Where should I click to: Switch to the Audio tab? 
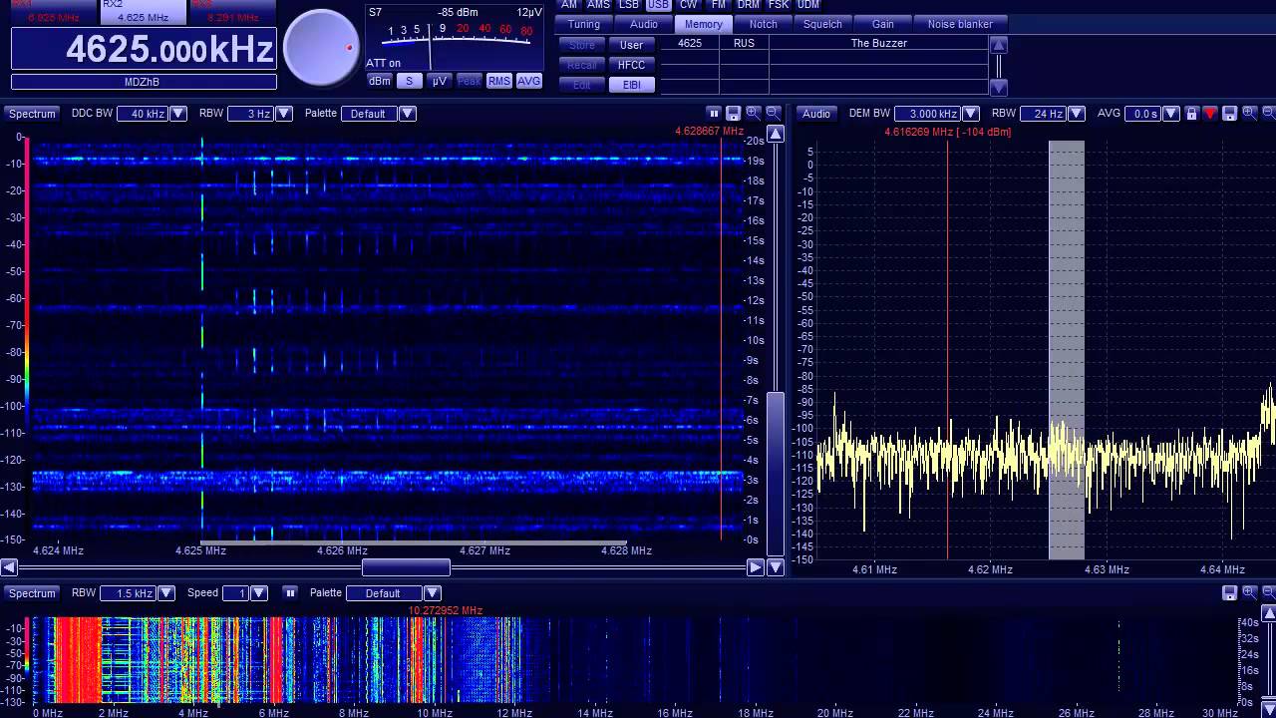coord(644,24)
